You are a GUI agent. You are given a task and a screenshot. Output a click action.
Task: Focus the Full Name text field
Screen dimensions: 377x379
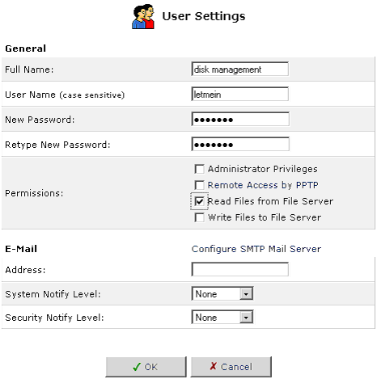coord(240,69)
